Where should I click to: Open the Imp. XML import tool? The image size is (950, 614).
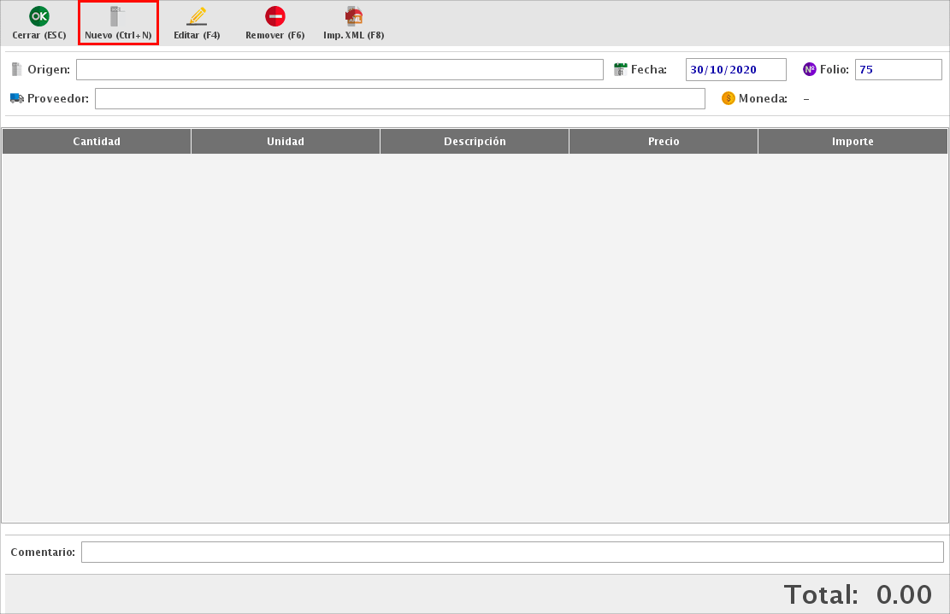pos(353,16)
